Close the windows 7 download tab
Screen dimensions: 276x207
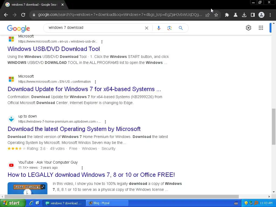coord(63,5)
